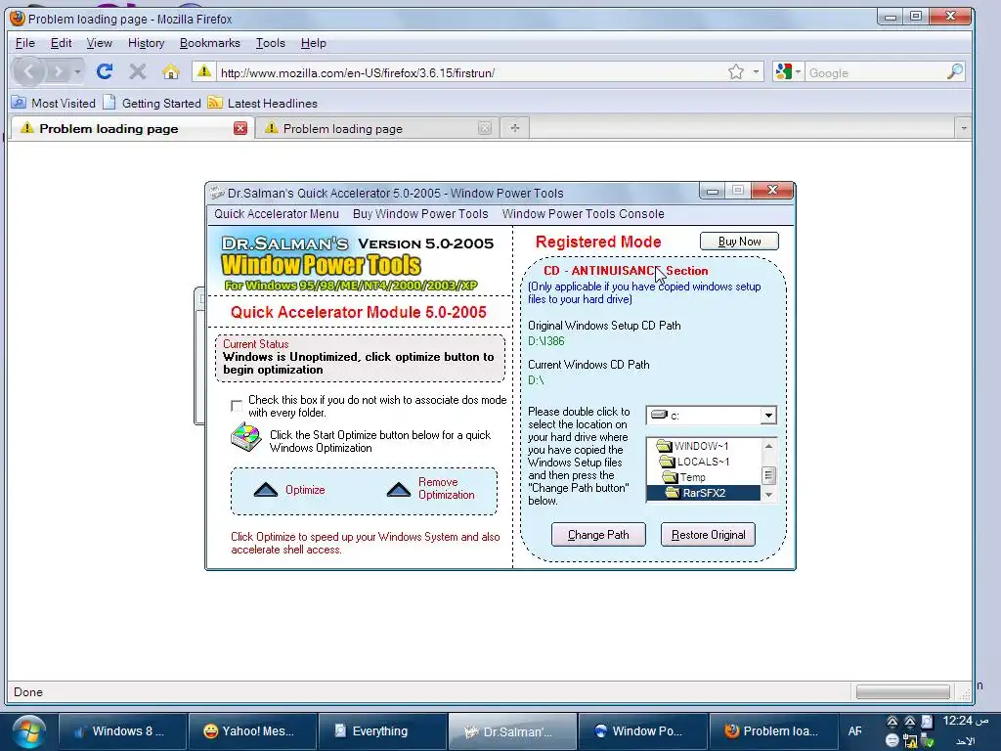Viewport: 1001px width, 751px height.
Task: Click AF language indicator in taskbar
Action: tap(854, 731)
